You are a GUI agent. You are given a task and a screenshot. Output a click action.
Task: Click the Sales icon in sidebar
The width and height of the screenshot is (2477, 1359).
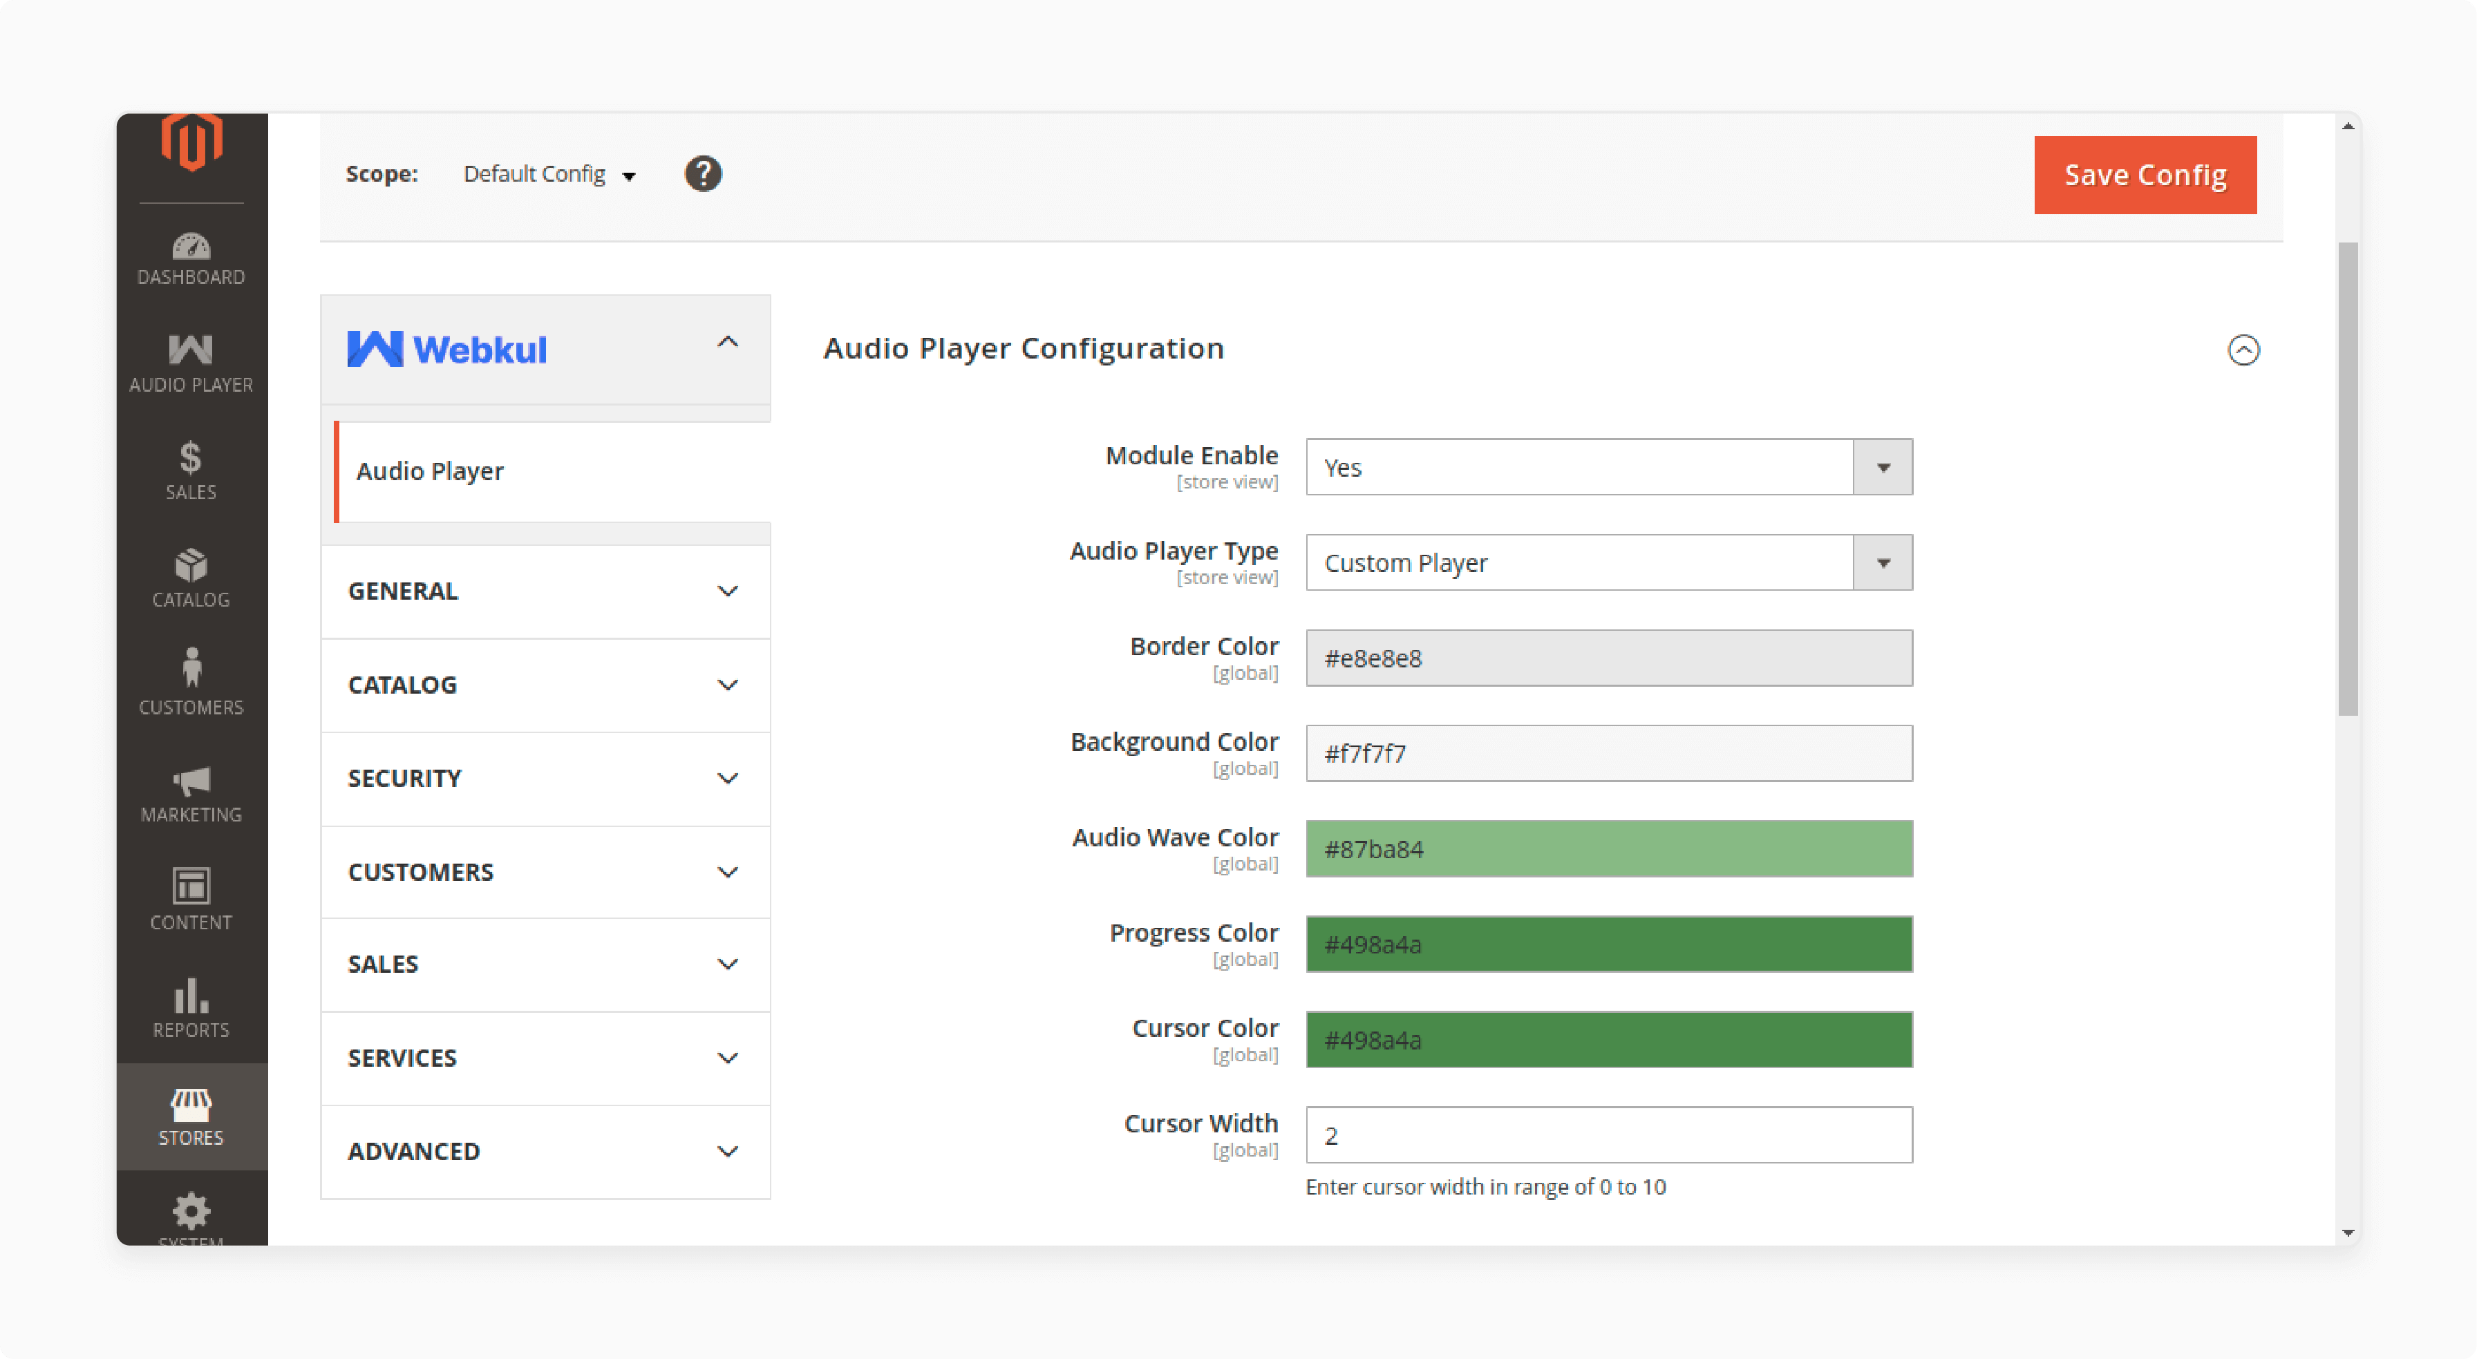click(189, 468)
